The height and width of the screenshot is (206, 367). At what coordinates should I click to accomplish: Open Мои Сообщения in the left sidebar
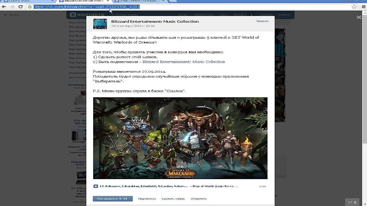pos(77,45)
